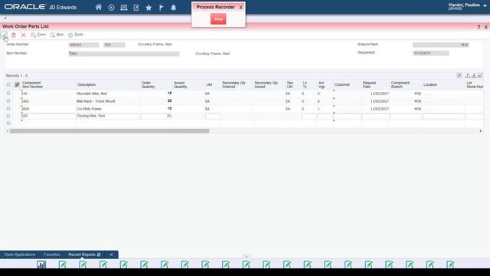Close the Process Recorder popup
Viewport: 490px width, 276px height.
[240, 8]
